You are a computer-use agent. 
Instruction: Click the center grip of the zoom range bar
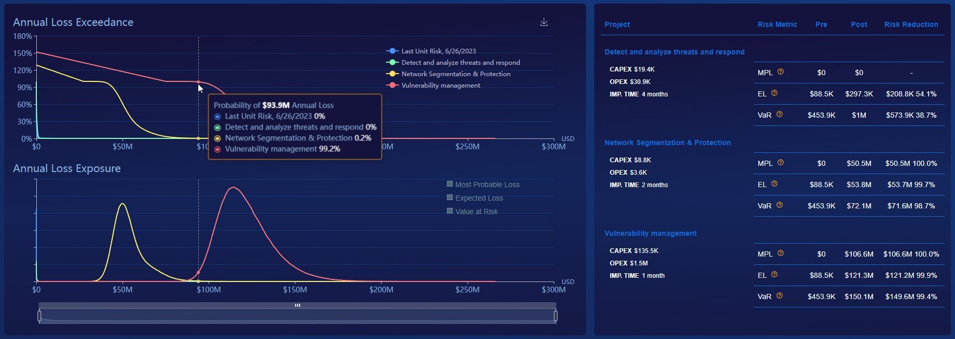click(297, 305)
